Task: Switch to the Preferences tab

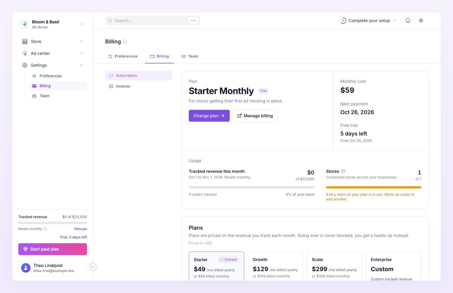Action: point(123,56)
